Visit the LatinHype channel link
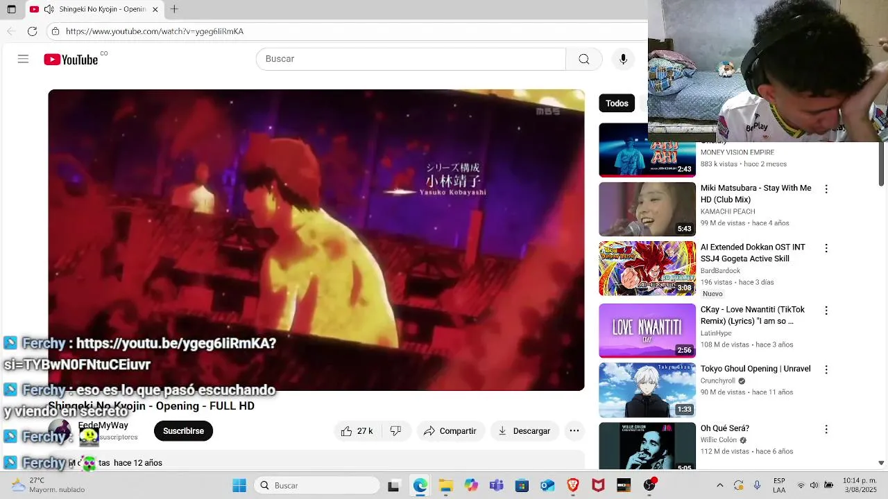 (716, 333)
